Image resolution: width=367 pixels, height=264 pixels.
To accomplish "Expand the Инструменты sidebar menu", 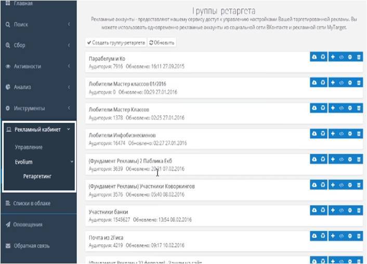I will [x=69, y=108].
